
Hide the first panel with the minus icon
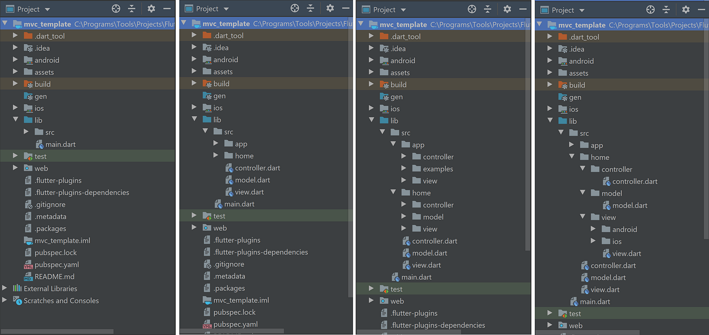(x=167, y=9)
